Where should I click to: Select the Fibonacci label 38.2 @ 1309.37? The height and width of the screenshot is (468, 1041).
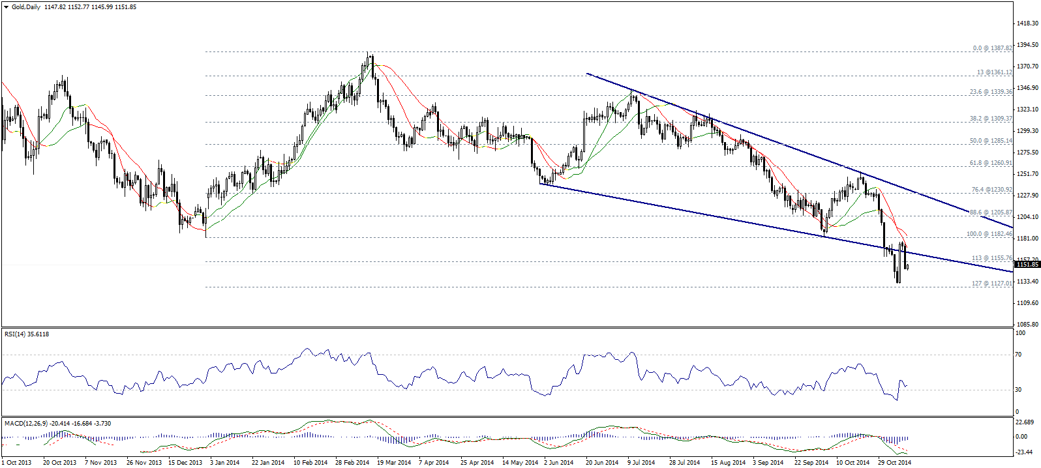[991, 119]
